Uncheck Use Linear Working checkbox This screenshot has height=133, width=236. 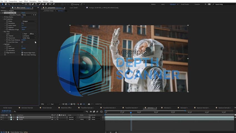(x=22, y=55)
